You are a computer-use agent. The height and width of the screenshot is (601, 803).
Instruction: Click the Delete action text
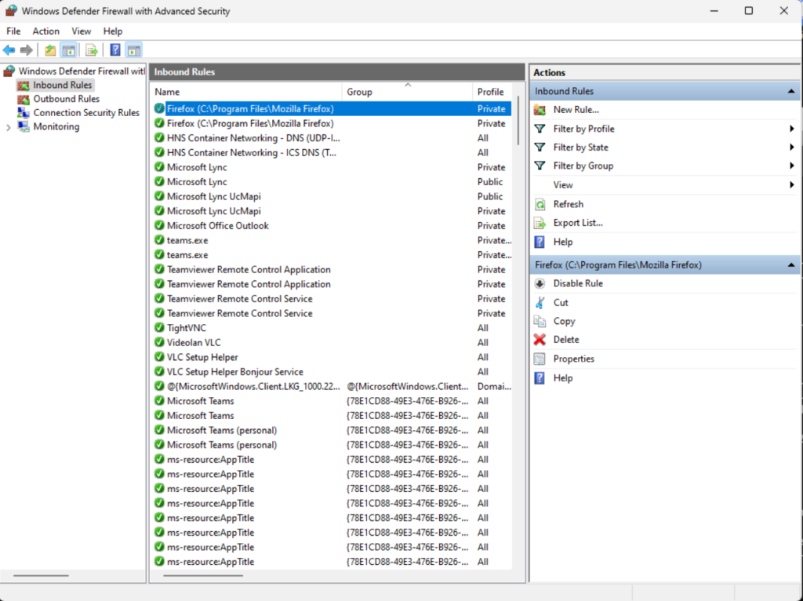(566, 340)
